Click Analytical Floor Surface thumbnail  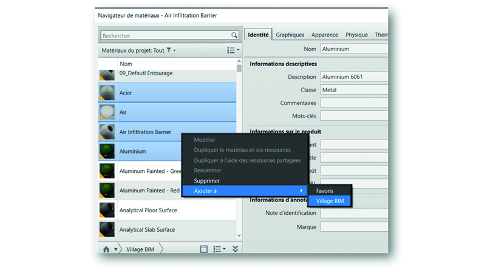click(107, 210)
